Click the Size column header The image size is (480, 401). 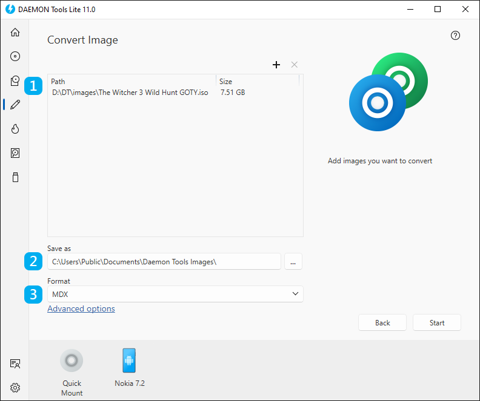(x=258, y=82)
